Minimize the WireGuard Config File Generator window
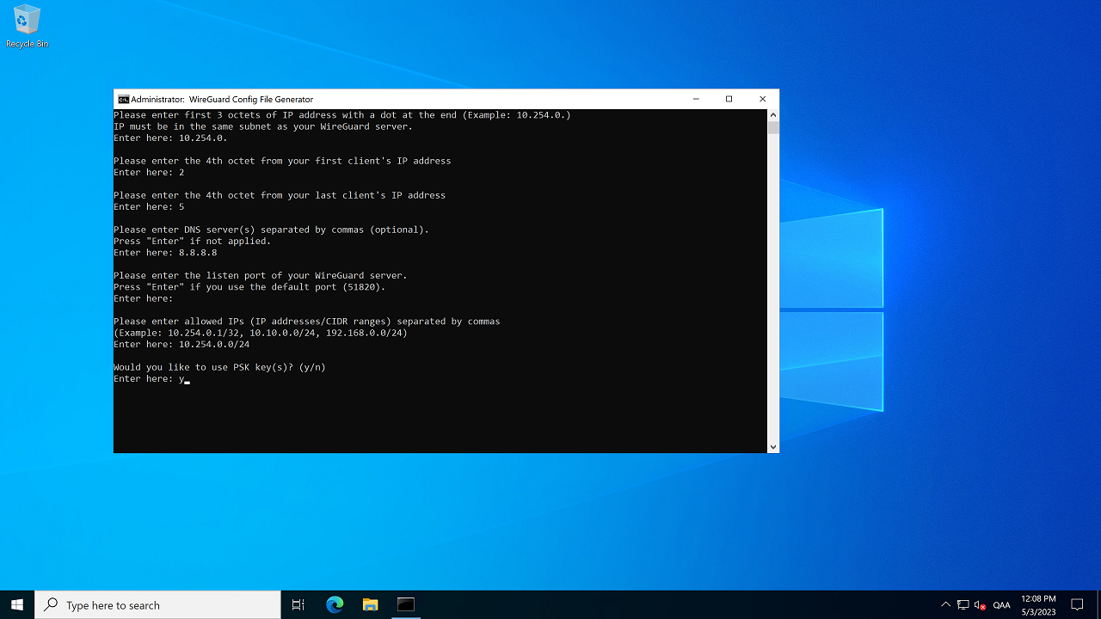This screenshot has width=1101, height=619. click(695, 99)
